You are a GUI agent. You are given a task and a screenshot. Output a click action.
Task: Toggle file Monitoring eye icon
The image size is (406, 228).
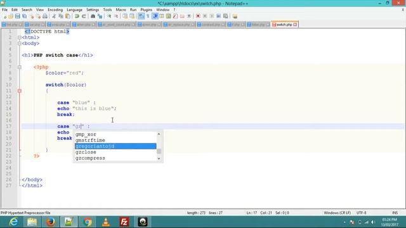point(189,16)
